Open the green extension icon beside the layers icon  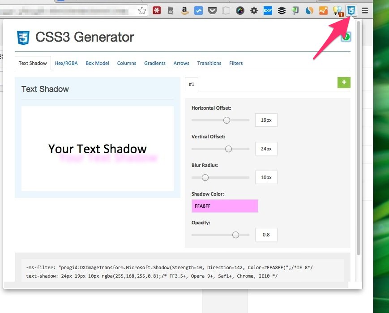[x=295, y=11]
